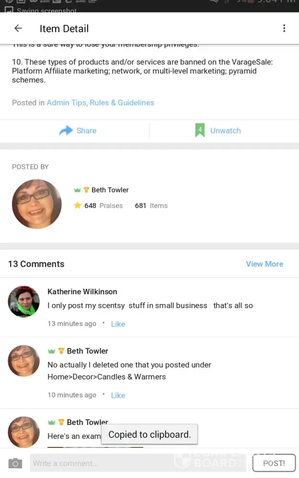The image size is (299, 478).
Task: Tap Beth Towler's avatar in second comment
Action: pos(23,361)
